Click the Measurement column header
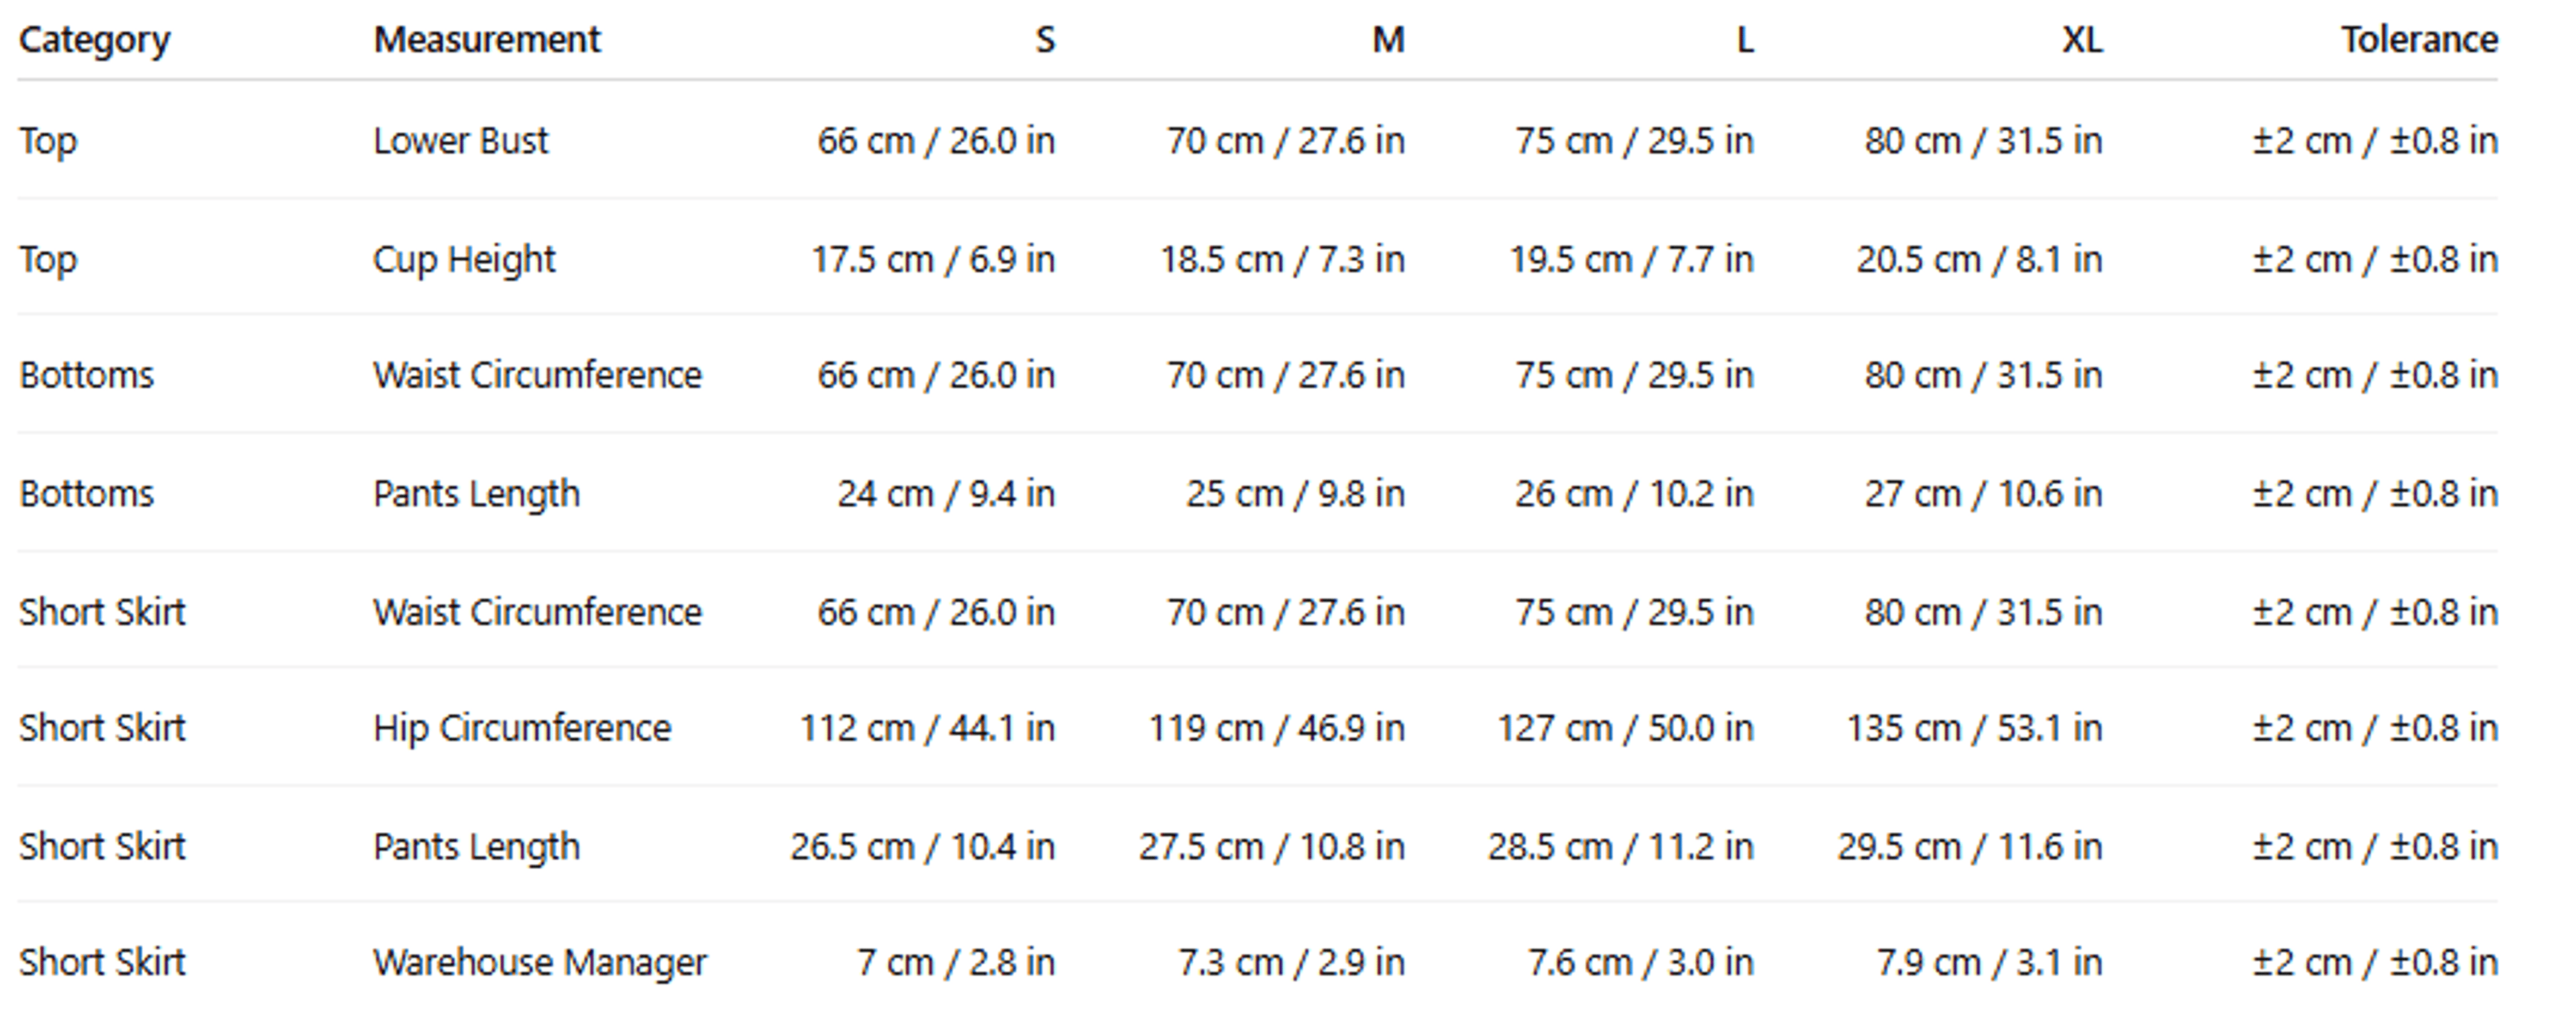 point(486,40)
